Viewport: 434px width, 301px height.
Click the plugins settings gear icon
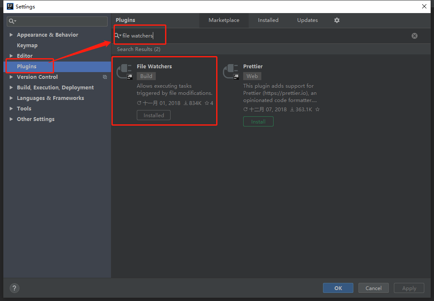click(336, 20)
